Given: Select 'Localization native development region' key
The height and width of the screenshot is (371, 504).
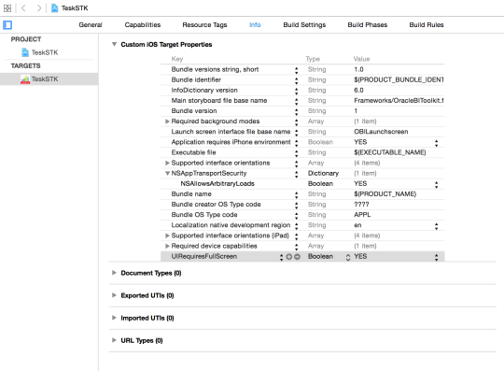Looking at the screenshot, I should pyautogui.click(x=231, y=225).
